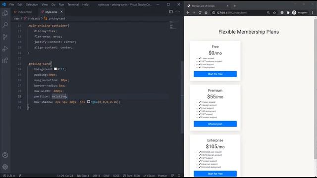Open the Accounts menu icon
Image resolution: width=317 pixels, height=178 pixels.
[x=5, y=155]
